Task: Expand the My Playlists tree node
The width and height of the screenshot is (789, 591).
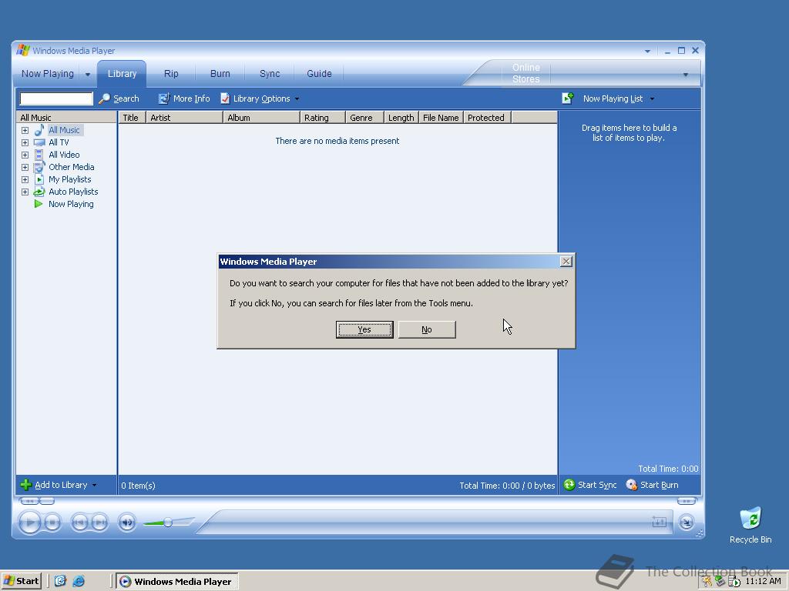Action: (x=25, y=179)
